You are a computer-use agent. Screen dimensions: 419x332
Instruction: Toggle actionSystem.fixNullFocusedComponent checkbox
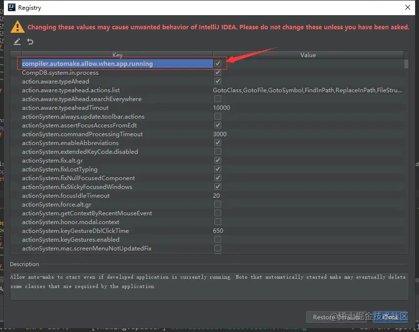pos(218,178)
